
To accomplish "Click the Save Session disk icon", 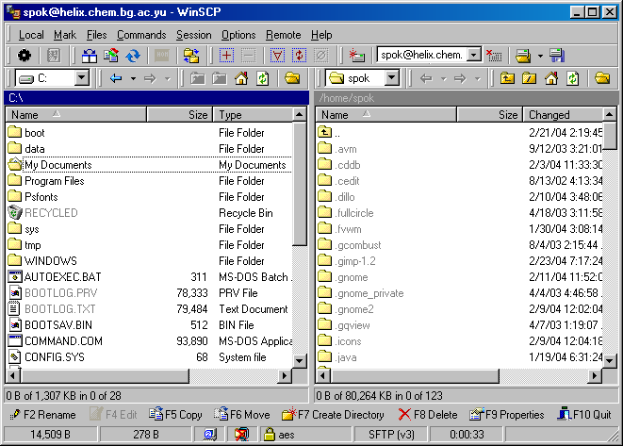I will pyautogui.click(x=557, y=57).
